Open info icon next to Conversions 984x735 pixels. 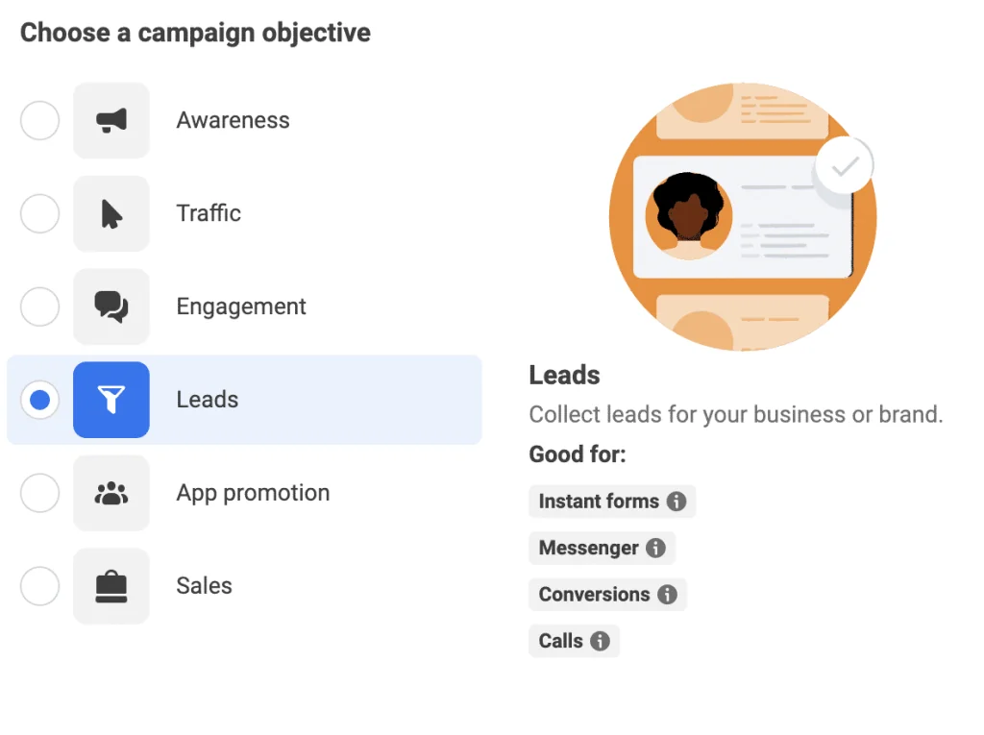click(667, 594)
